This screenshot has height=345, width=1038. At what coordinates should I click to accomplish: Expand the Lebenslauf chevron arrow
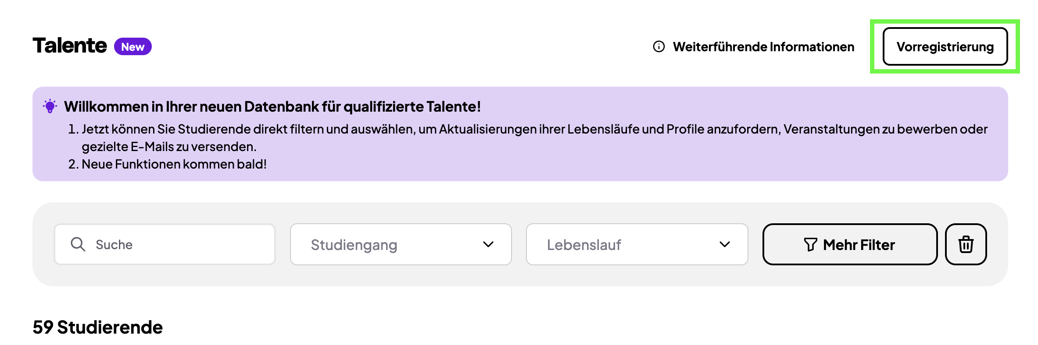tap(725, 244)
